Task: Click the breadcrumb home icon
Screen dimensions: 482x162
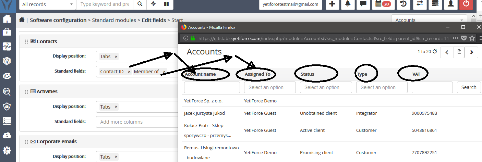Action: point(22,20)
